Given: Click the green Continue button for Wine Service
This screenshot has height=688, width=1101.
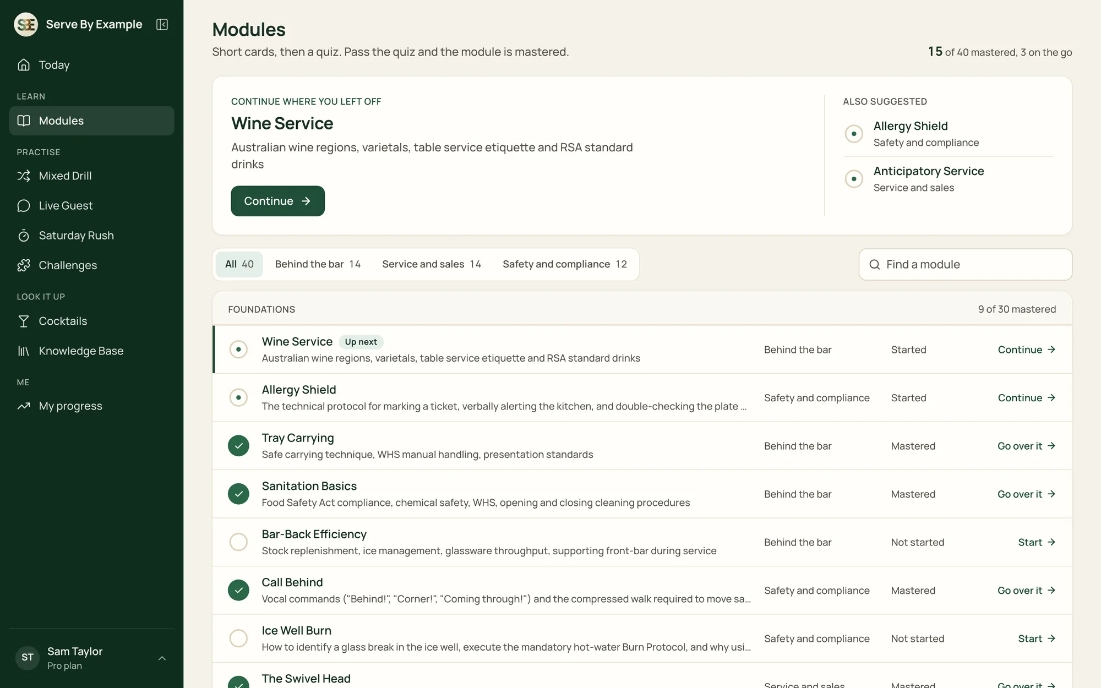Looking at the screenshot, I should coord(277,201).
